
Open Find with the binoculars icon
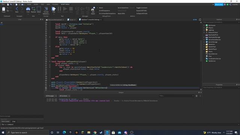pos(28,9)
